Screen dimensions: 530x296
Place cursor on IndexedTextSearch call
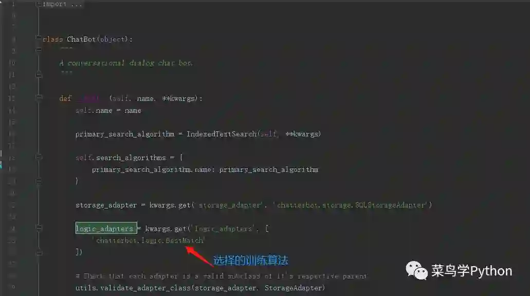[222, 134]
